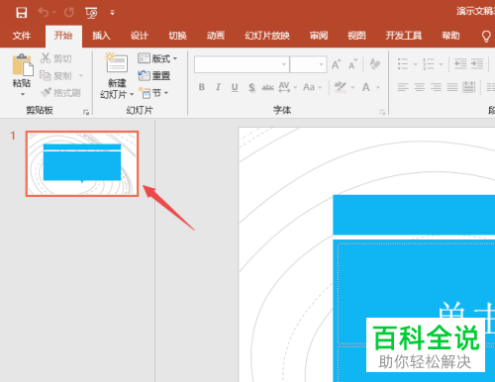Apply text highlight color
The width and height of the screenshot is (495, 382).
[x=341, y=87]
